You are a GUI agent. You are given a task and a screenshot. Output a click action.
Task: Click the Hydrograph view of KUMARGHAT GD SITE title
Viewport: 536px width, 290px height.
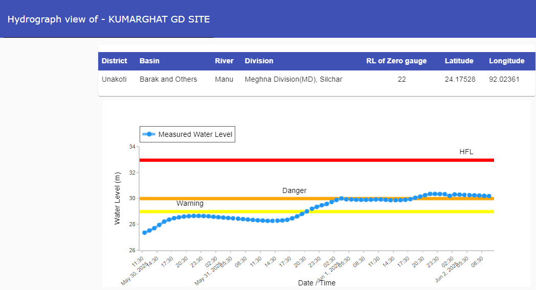109,19
